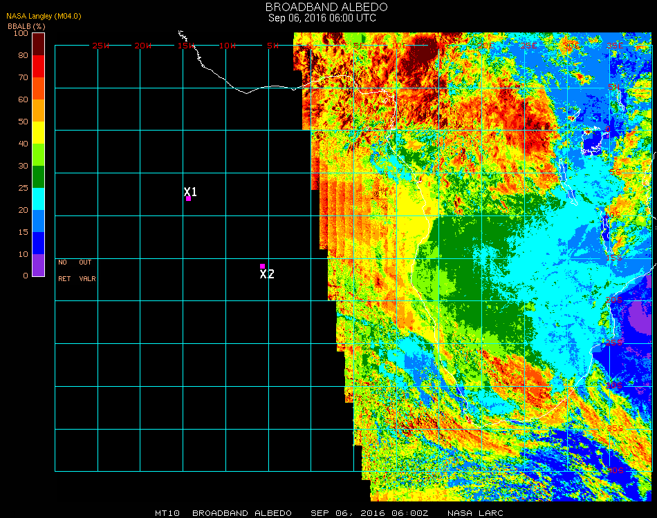
Task: Pick the dark blue 10–15% colorbar segment
Action: [39, 242]
